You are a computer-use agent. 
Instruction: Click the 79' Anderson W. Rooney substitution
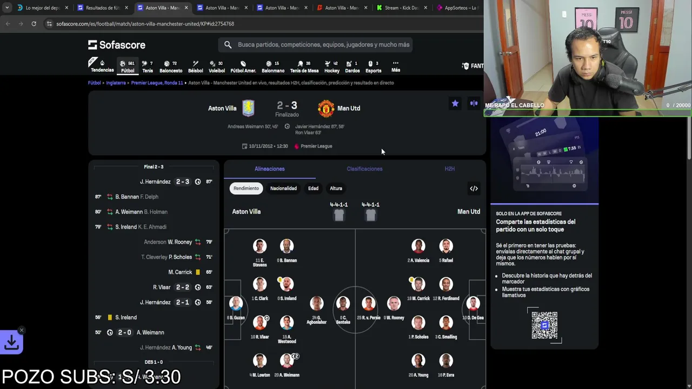coord(154,242)
